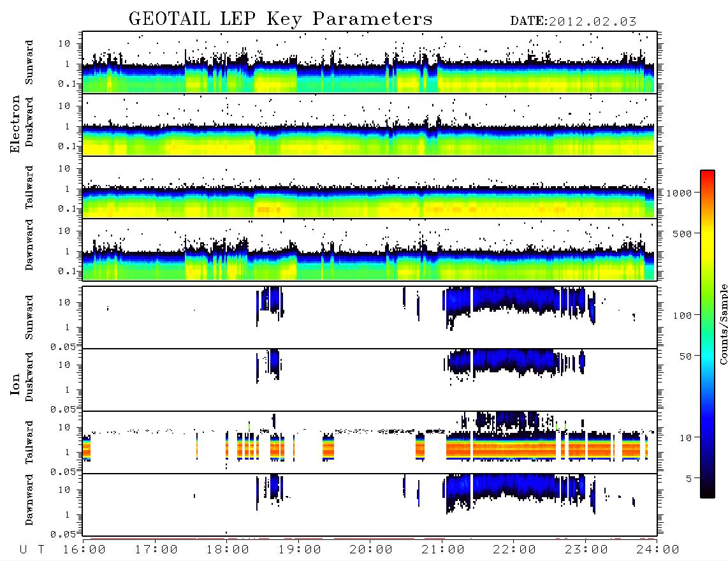The height and width of the screenshot is (561, 728).
Task: Click the U T axis label
Action: [x=33, y=550]
